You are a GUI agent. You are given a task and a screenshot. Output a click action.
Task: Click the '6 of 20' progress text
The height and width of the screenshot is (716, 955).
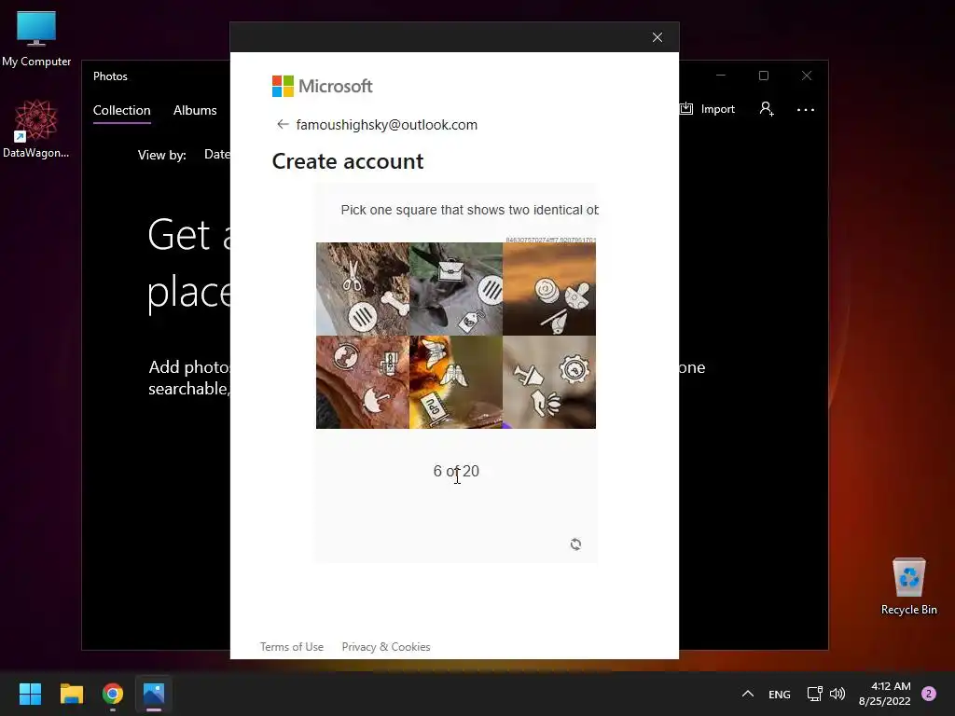click(456, 471)
